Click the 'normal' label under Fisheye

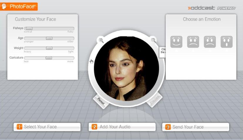tap(28, 32)
